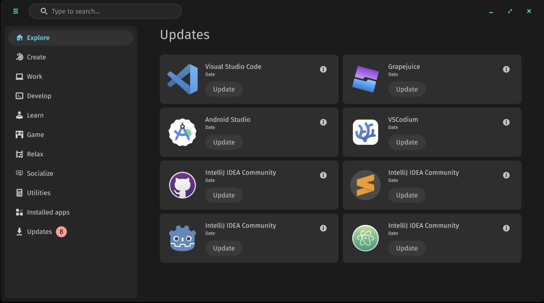The image size is (544, 303).
Task: Go to the Explore section
Action: (38, 38)
